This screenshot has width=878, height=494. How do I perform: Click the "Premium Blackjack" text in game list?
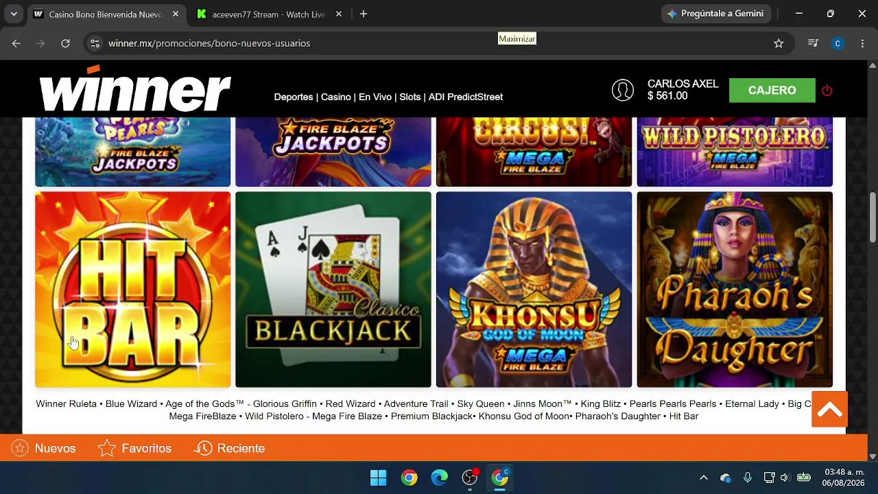pos(431,416)
